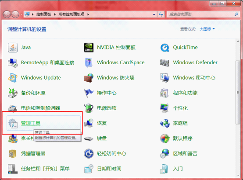
Task: Click the NVIDIA 控制面板 label text
Action: (x=116, y=47)
